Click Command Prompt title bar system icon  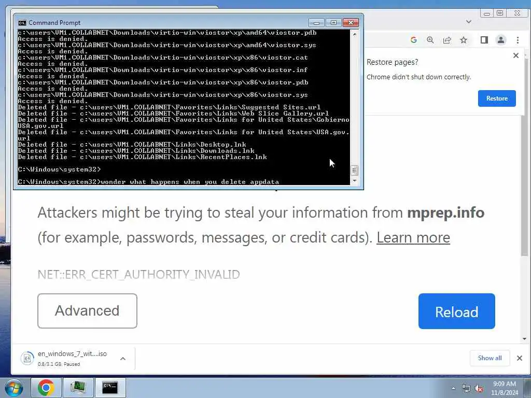[22, 23]
